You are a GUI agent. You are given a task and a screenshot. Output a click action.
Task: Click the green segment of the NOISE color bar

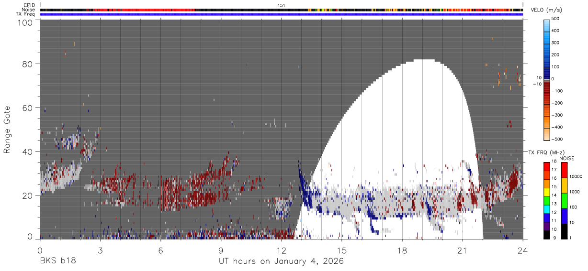click(564, 200)
